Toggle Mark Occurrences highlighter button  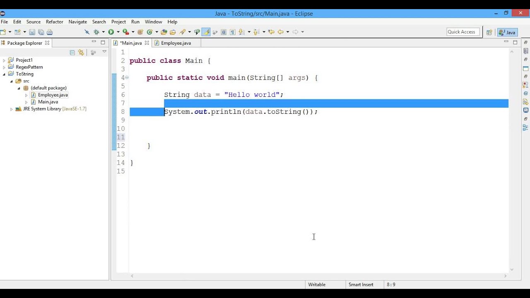pos(206,32)
